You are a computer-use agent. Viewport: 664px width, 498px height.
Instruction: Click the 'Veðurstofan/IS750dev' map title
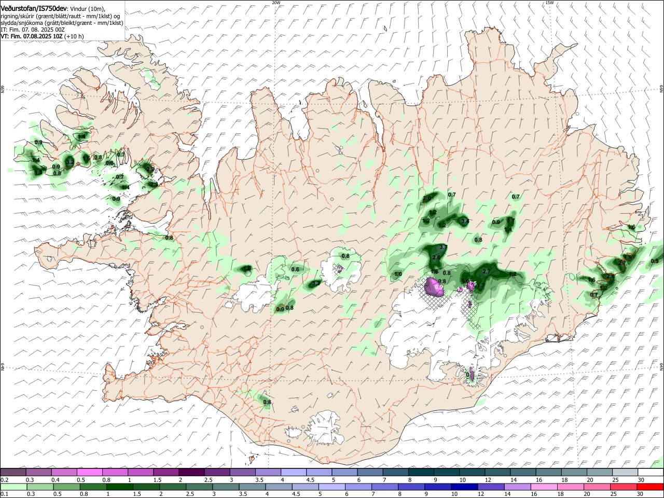pos(34,9)
